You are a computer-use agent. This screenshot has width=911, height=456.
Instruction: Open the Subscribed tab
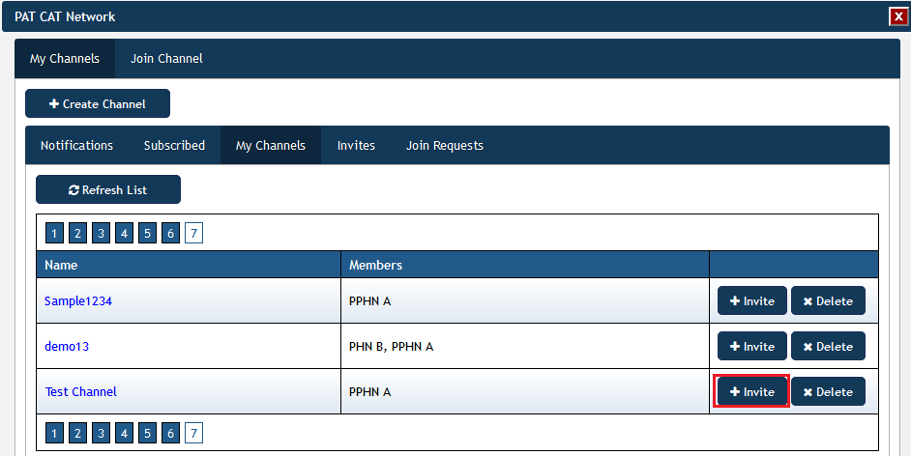pyautogui.click(x=174, y=146)
